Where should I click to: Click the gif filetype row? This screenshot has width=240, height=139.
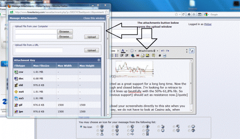pyautogui.click(x=57, y=105)
